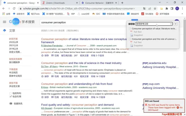
Task: Filter results 2021以来
Action: coord(14,46)
